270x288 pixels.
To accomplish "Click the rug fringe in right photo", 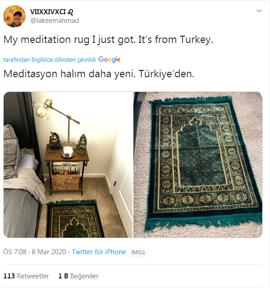I will click(x=204, y=222).
